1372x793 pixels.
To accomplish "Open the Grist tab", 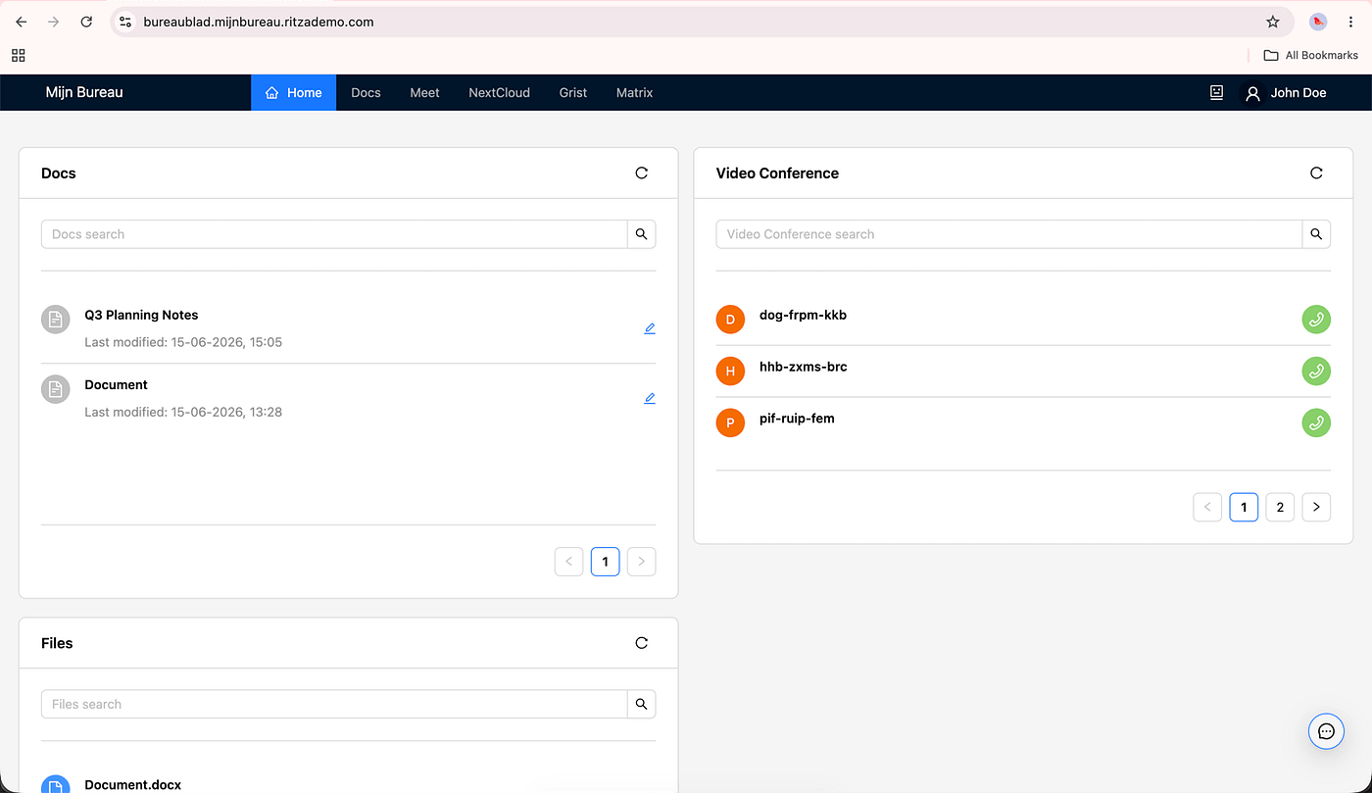I will pos(573,92).
